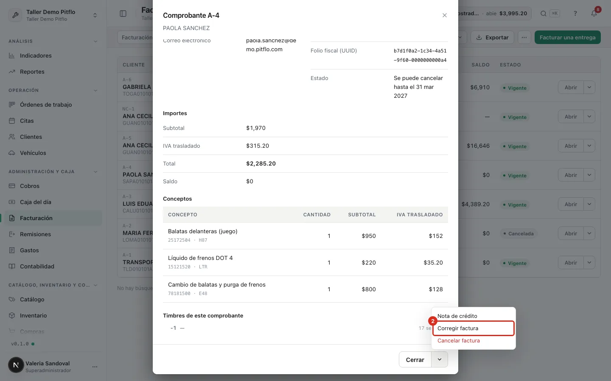Expand the Cerrar button dropdown arrow
Screen dimensions: 611x381
click(440, 359)
